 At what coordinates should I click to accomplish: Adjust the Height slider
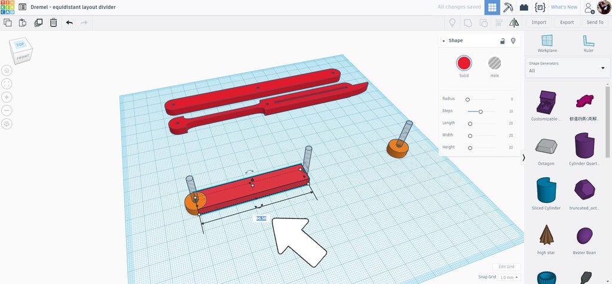point(470,148)
